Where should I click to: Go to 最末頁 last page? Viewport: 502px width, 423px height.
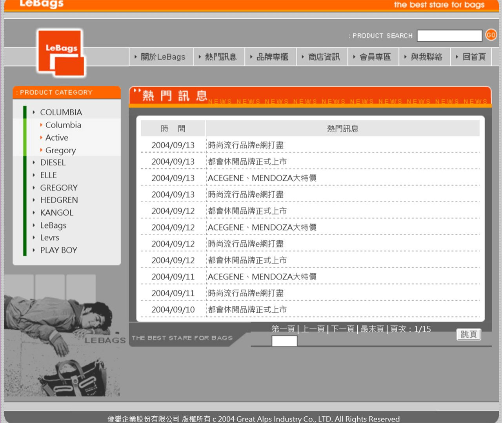pos(372,329)
